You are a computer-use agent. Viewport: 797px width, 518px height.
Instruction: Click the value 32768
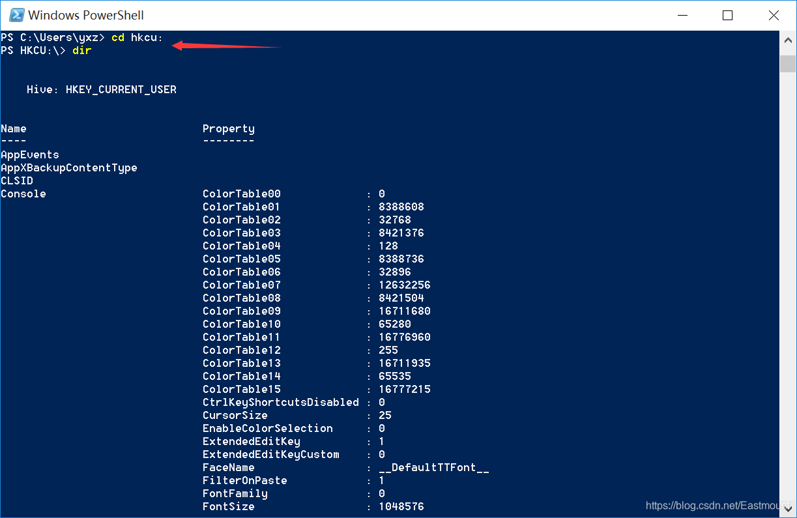pos(395,220)
